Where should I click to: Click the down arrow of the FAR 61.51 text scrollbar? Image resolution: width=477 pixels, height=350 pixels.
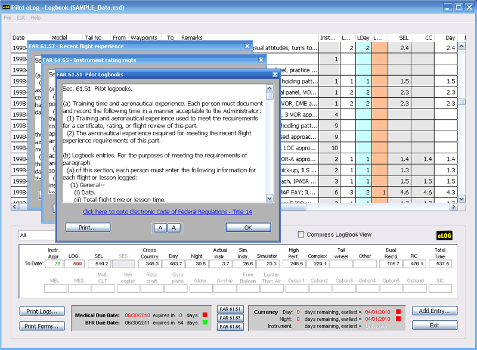point(270,199)
